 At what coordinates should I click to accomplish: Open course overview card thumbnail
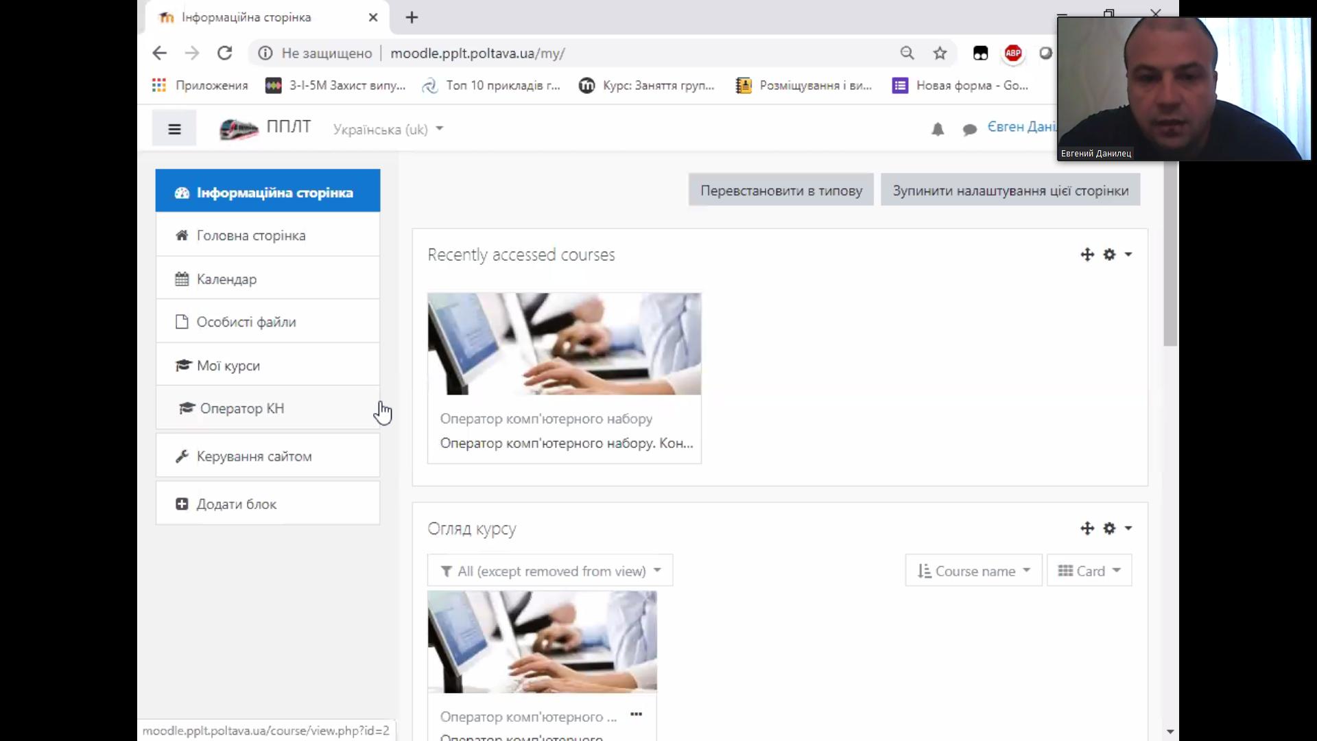(542, 642)
